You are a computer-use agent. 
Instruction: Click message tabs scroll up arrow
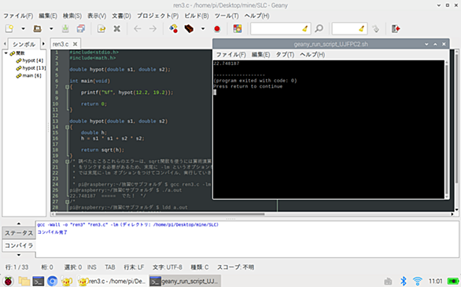(19, 223)
